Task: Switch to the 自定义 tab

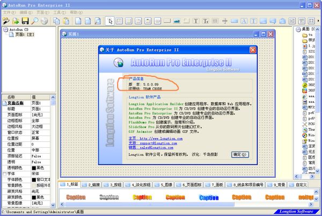Action: [x=298, y=185]
